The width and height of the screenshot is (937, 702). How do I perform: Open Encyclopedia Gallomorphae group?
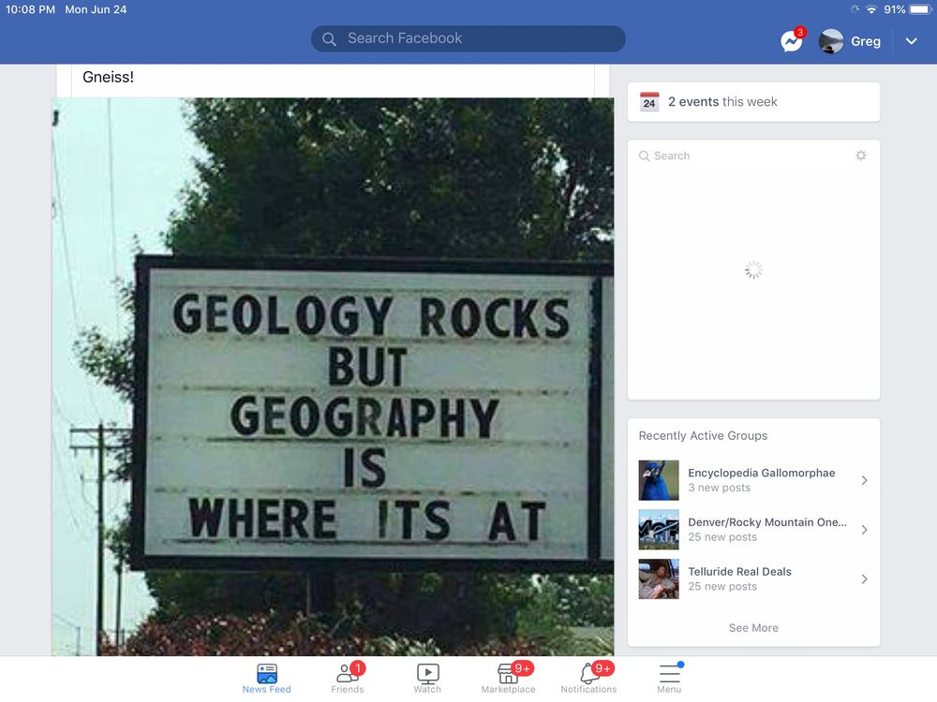coord(753,480)
